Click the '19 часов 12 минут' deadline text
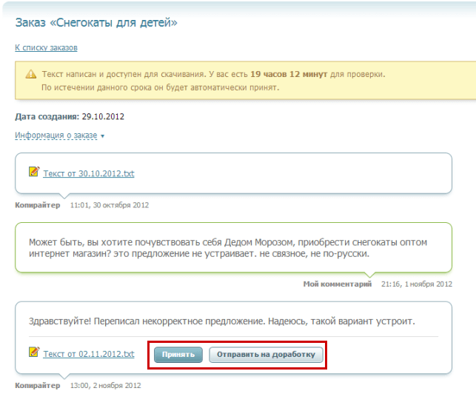This screenshot has height=411, width=476. [289, 74]
